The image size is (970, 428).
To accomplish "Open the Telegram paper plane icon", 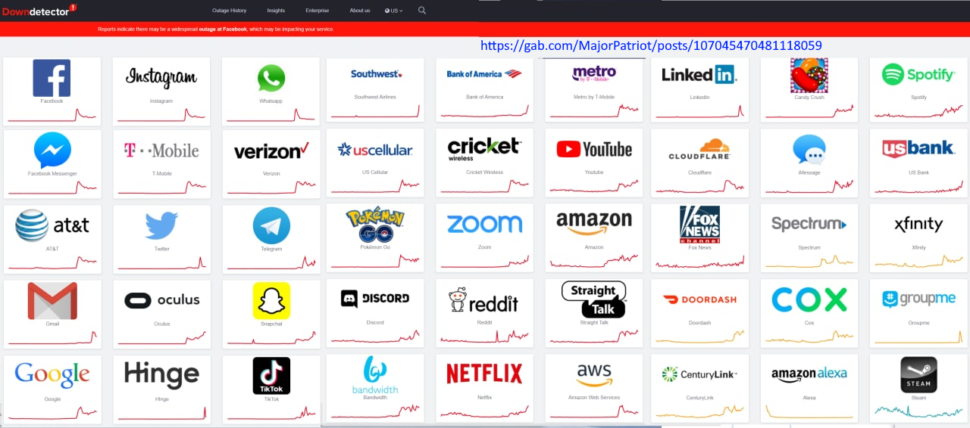I will tap(271, 225).
